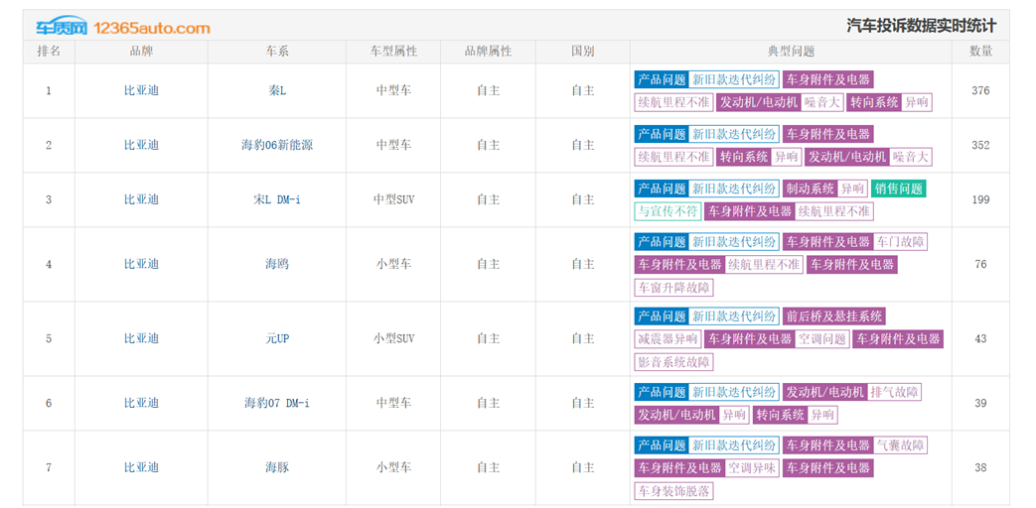Select the 排气故障 tag
Screen dimensions: 1036x508
point(895,392)
